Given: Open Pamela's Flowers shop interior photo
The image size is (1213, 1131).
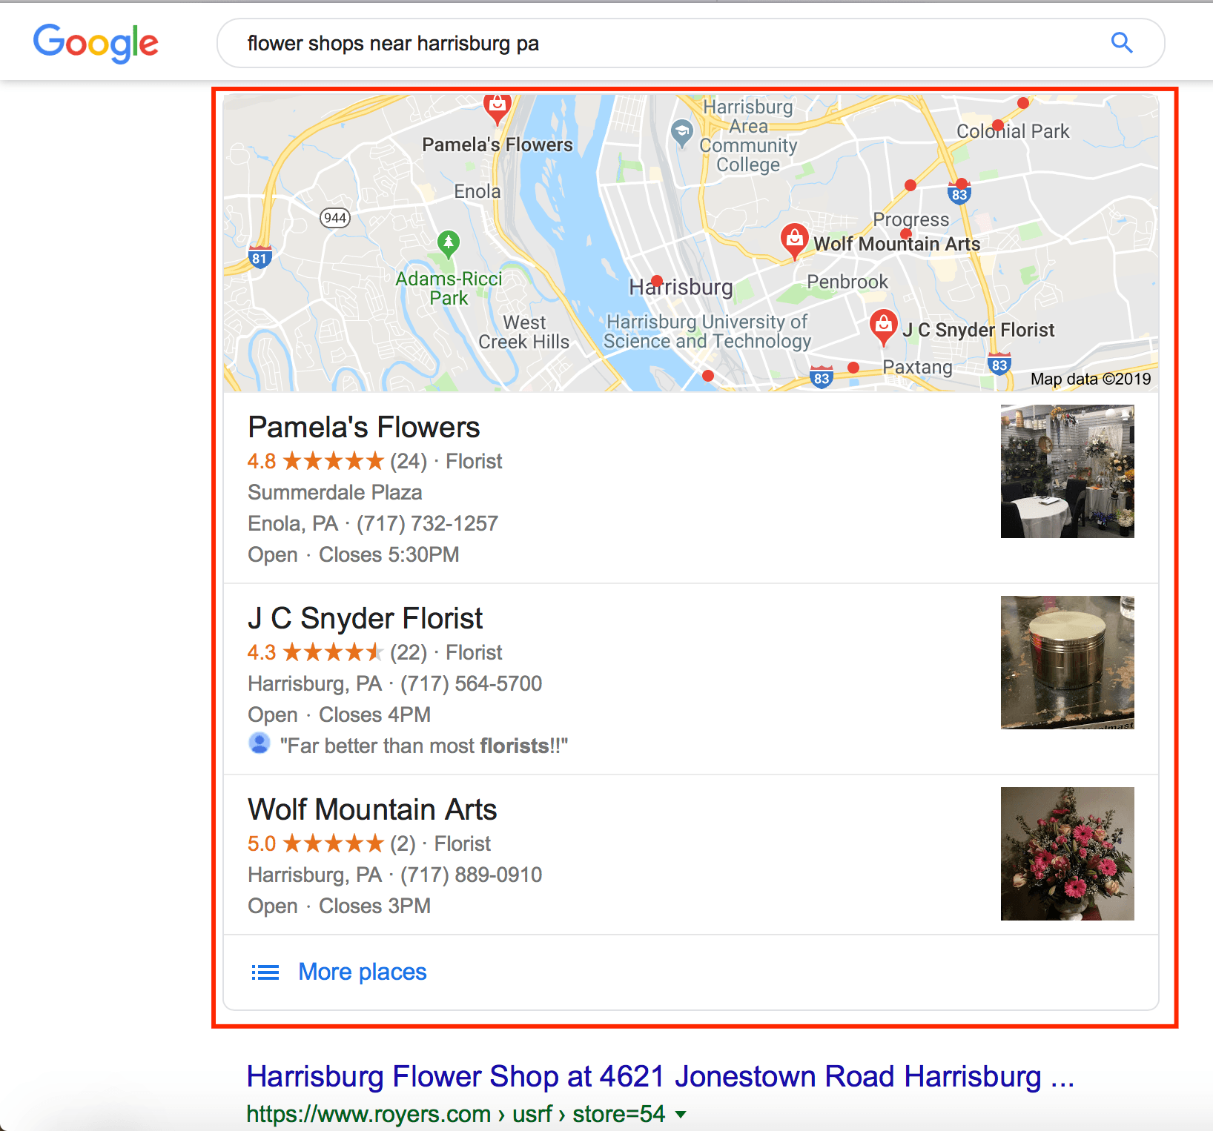Looking at the screenshot, I should 1067,471.
